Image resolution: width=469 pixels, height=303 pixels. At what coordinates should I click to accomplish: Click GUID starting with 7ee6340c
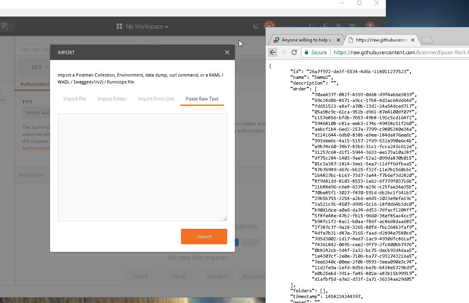pos(364,262)
